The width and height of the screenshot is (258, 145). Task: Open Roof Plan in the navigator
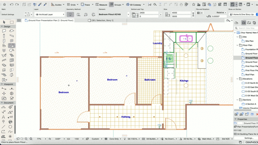[x=250, y=74]
